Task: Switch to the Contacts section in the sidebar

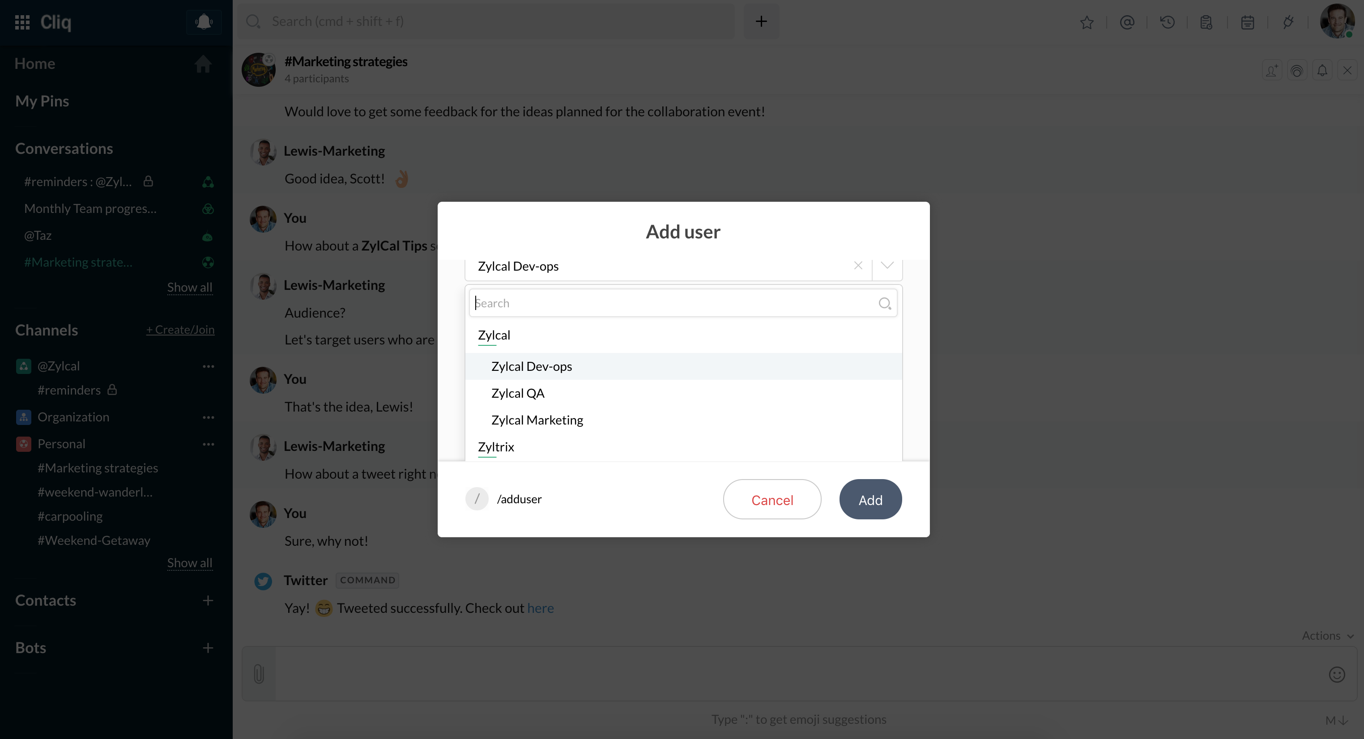Action: tap(46, 600)
